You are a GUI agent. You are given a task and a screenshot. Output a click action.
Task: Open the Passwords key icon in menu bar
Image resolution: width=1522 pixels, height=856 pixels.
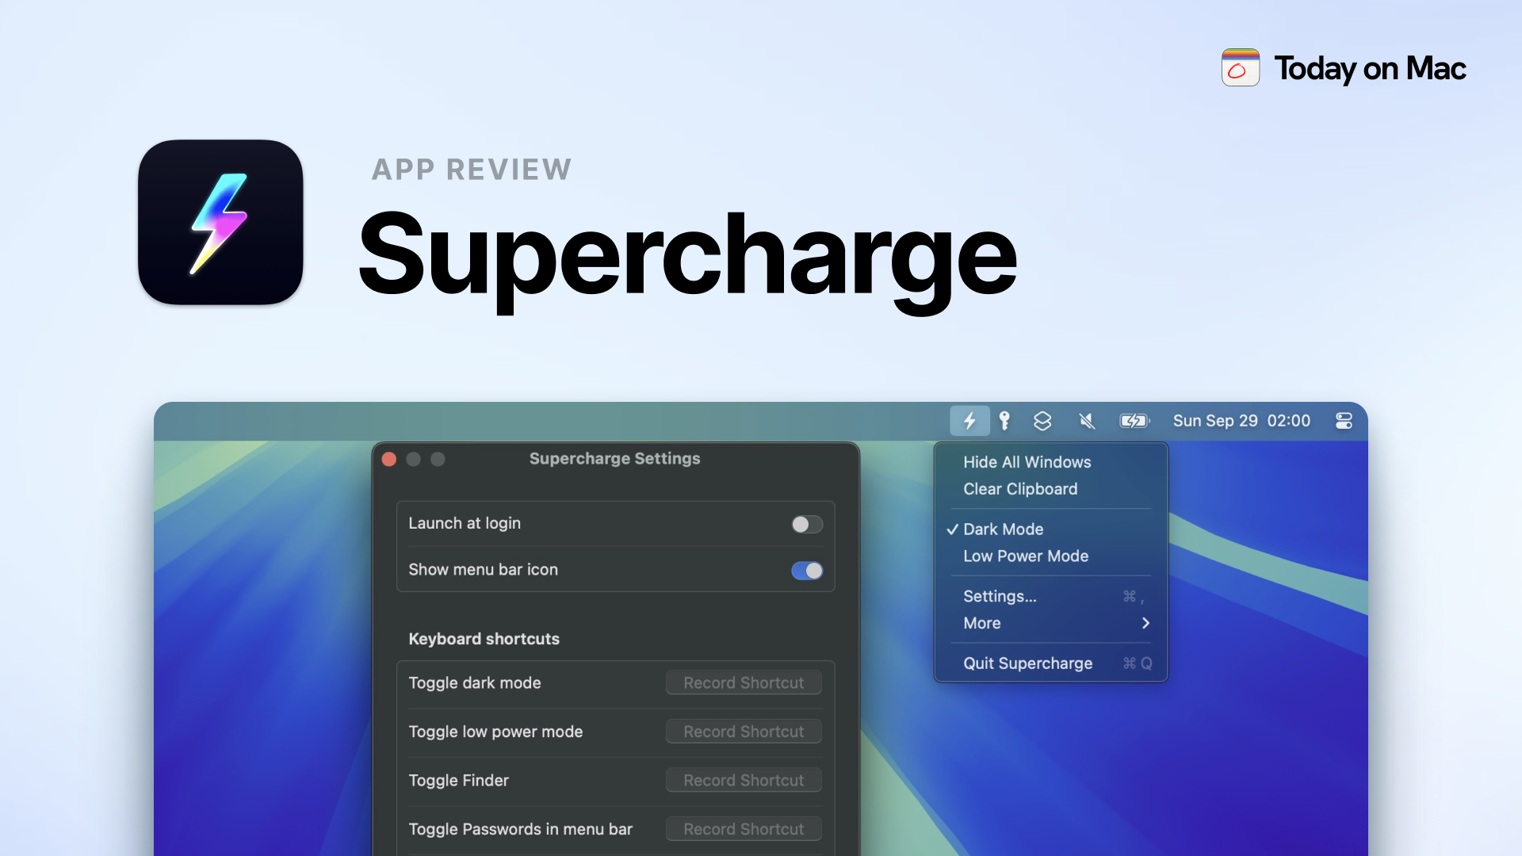click(1004, 421)
